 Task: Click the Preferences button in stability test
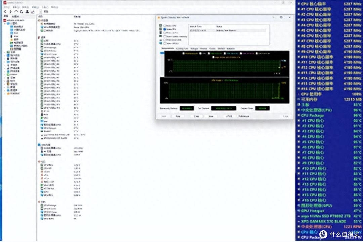(x=244, y=116)
